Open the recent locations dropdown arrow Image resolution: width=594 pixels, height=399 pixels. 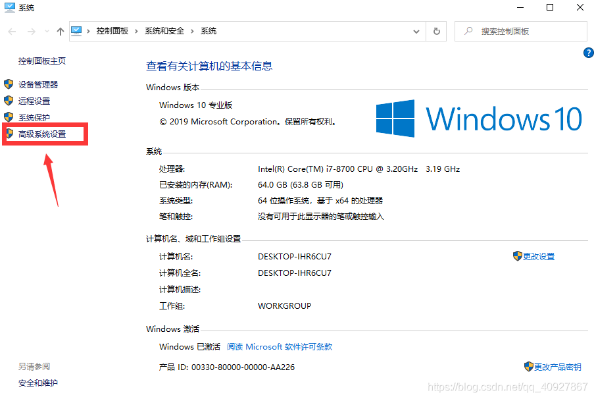(47, 32)
